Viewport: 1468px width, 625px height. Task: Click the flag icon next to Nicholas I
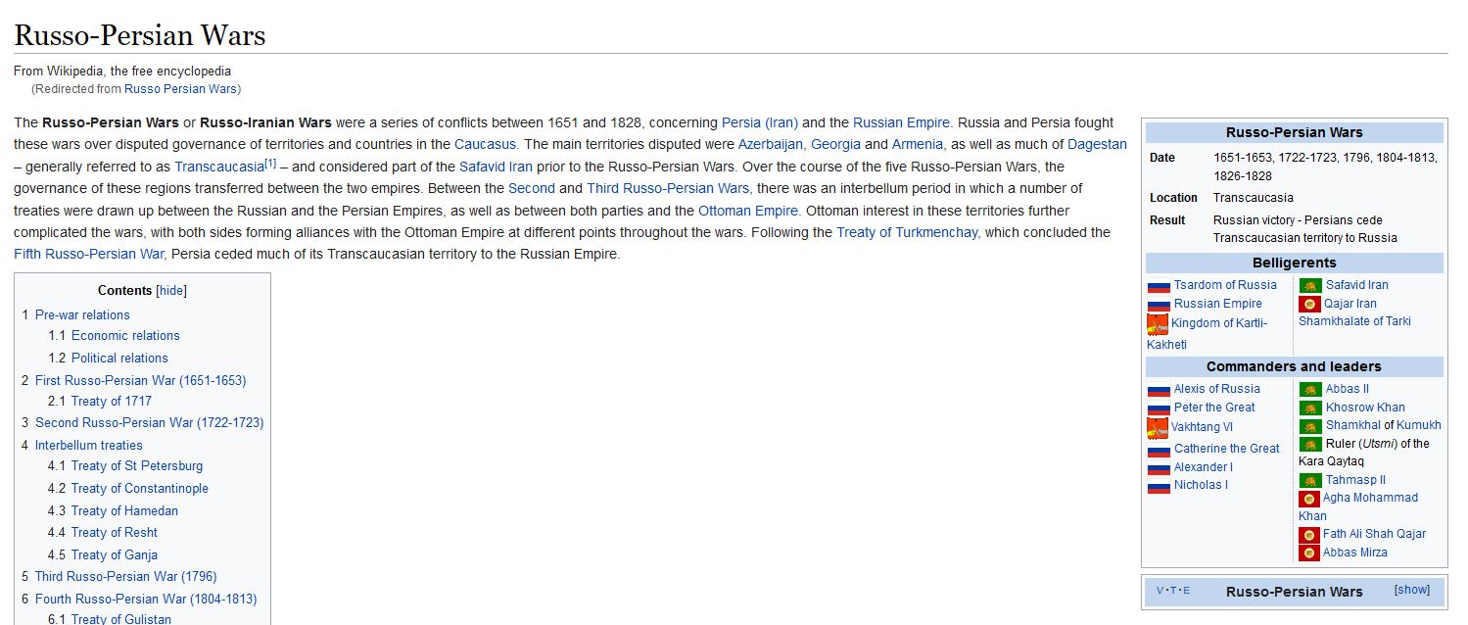(x=1159, y=486)
